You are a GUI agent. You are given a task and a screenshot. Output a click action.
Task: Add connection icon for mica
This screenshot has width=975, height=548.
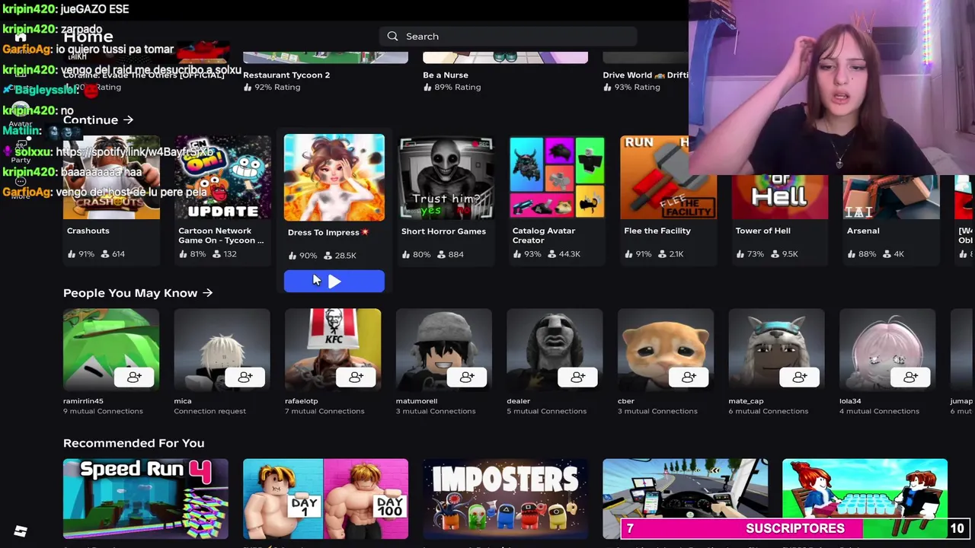click(x=245, y=377)
